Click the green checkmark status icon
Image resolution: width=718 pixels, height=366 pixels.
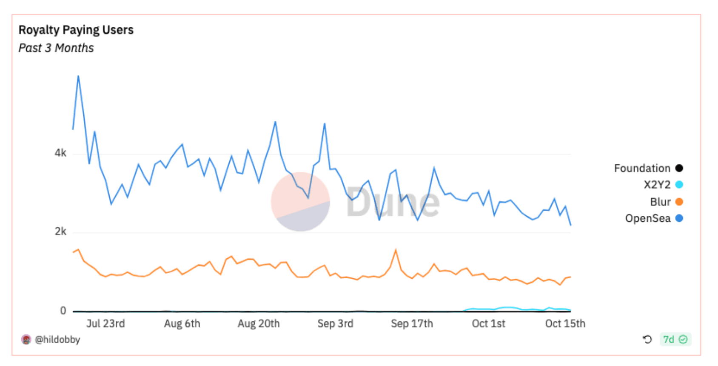tap(683, 339)
